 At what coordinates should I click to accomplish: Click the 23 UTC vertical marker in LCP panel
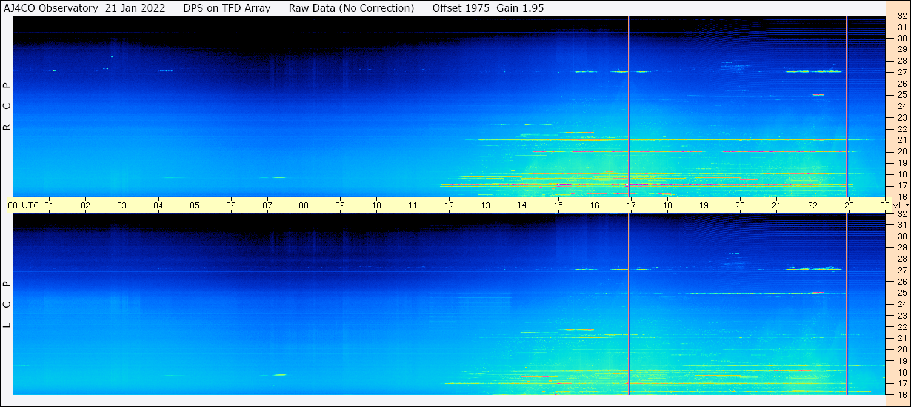click(847, 304)
